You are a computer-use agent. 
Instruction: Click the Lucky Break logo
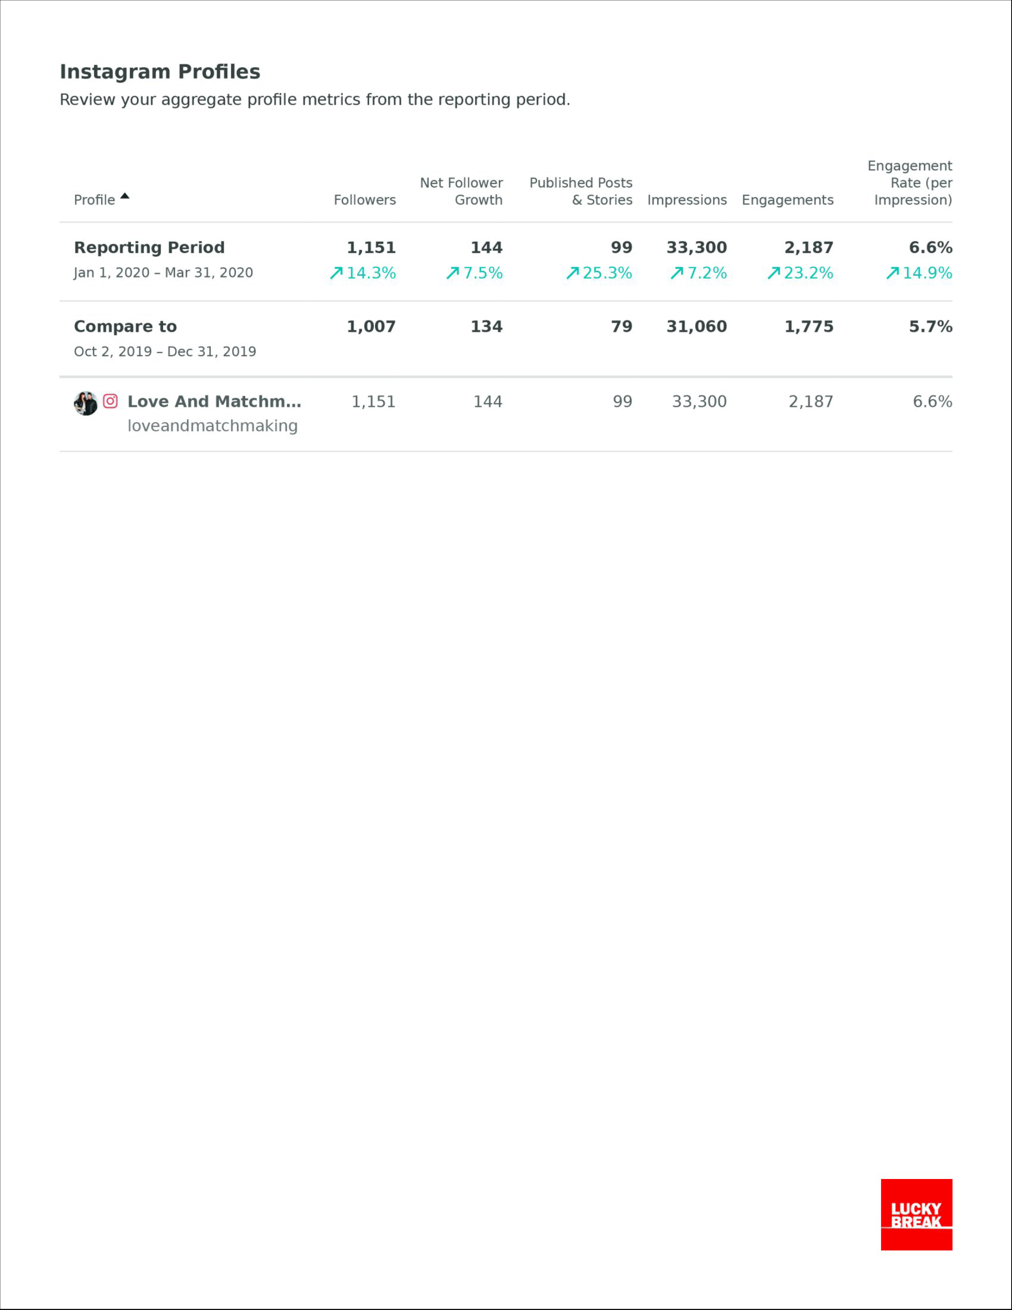coord(916,1215)
